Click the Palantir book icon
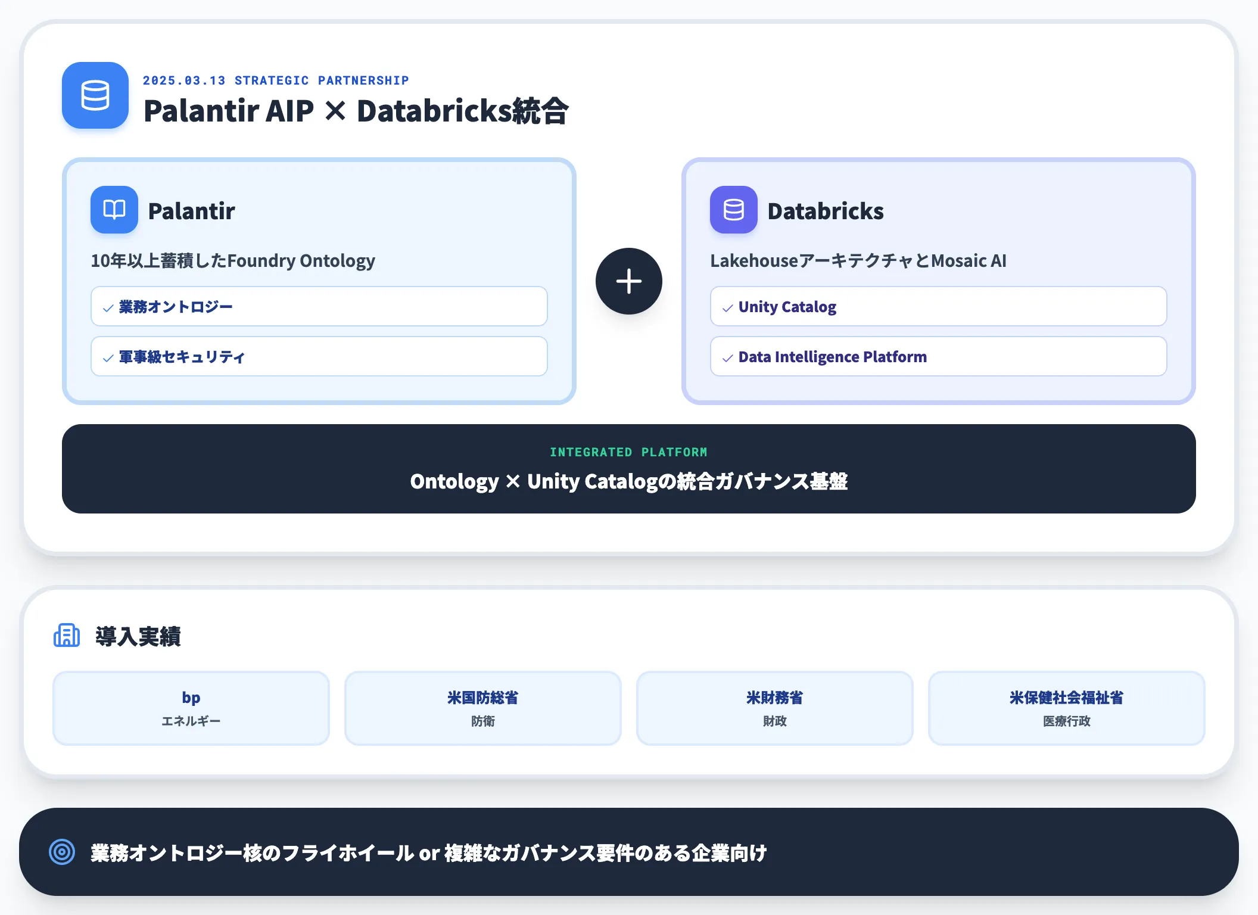Image resolution: width=1258 pixels, height=915 pixels. point(114,210)
